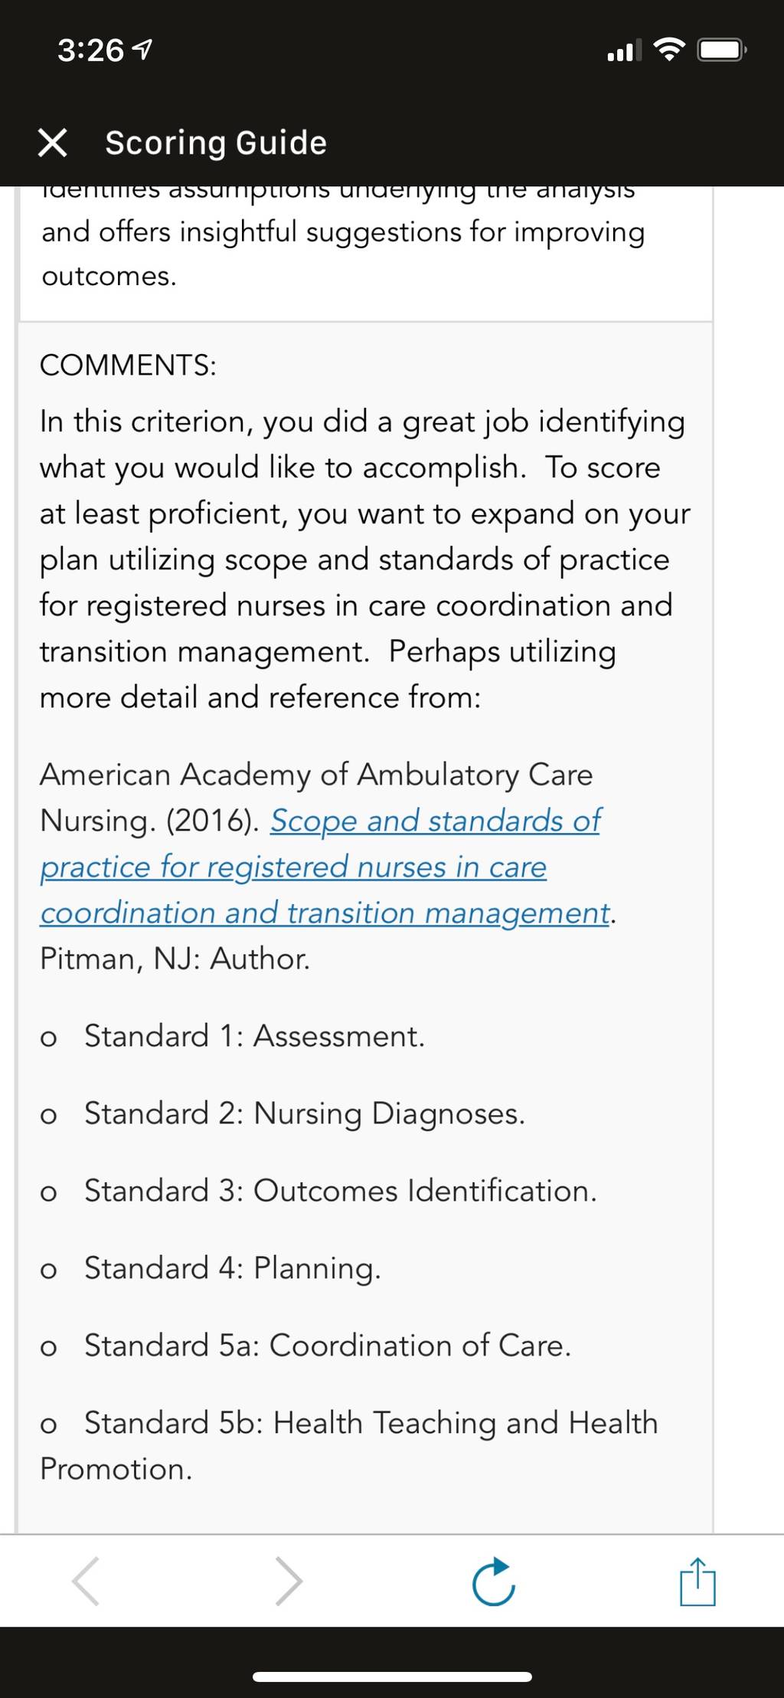This screenshot has height=1698, width=784.
Task: Tap the home indicator bar
Action: (x=392, y=1677)
